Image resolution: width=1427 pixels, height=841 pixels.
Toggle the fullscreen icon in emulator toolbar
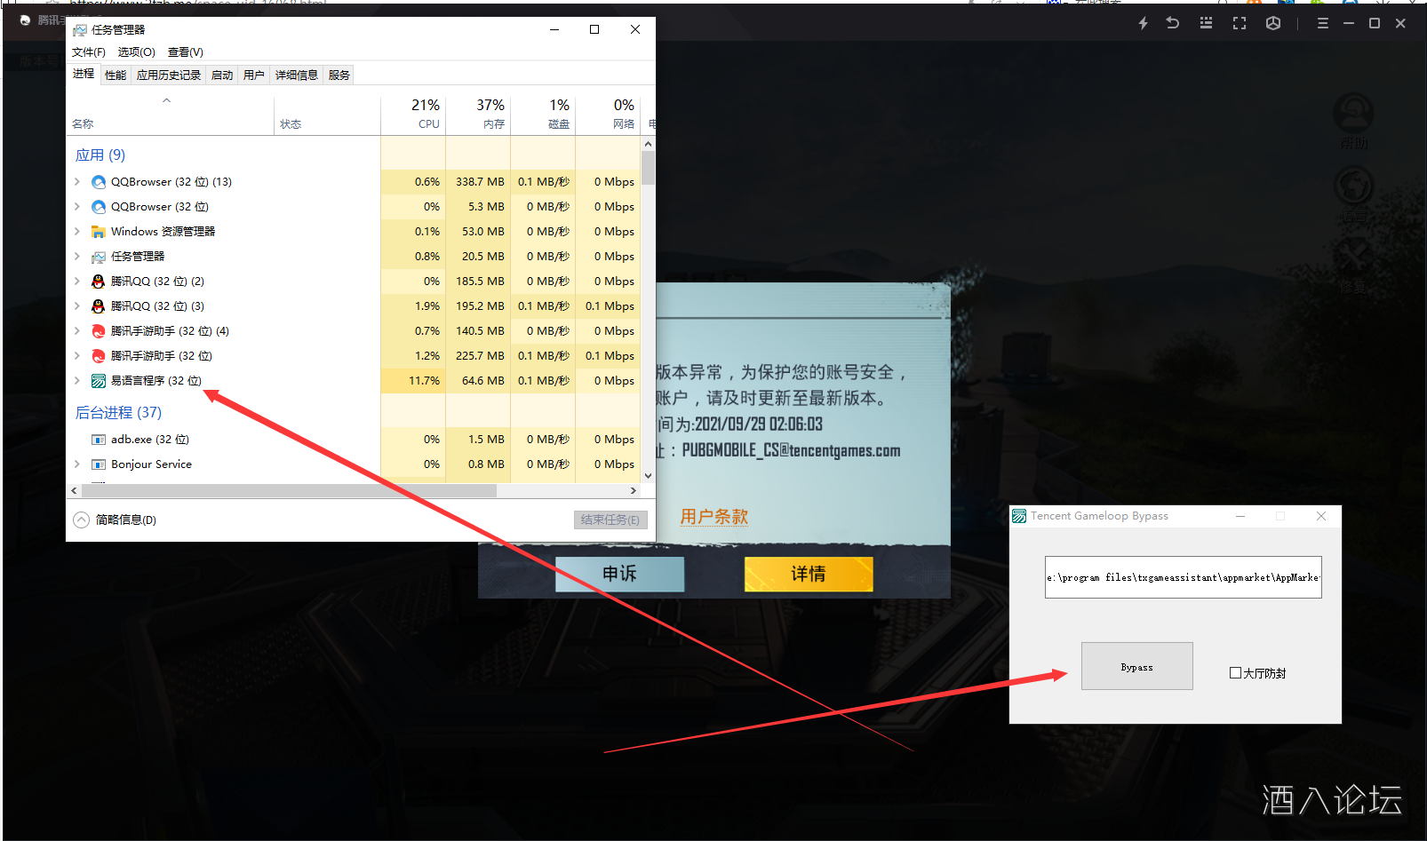pyautogui.click(x=1240, y=23)
